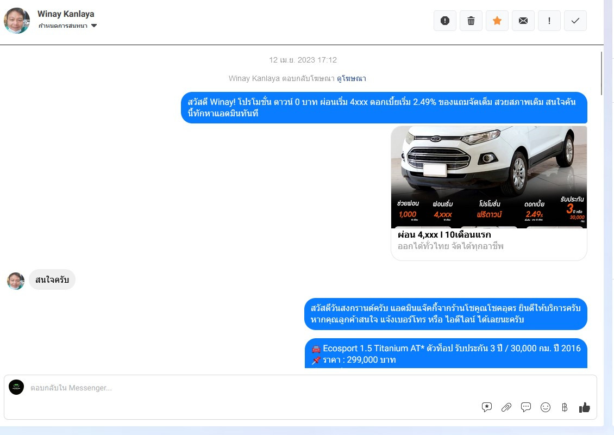Image resolution: width=614 pixels, height=435 pixels.
Task: Click the conversation vertical scrollbar
Action: [x=602, y=73]
